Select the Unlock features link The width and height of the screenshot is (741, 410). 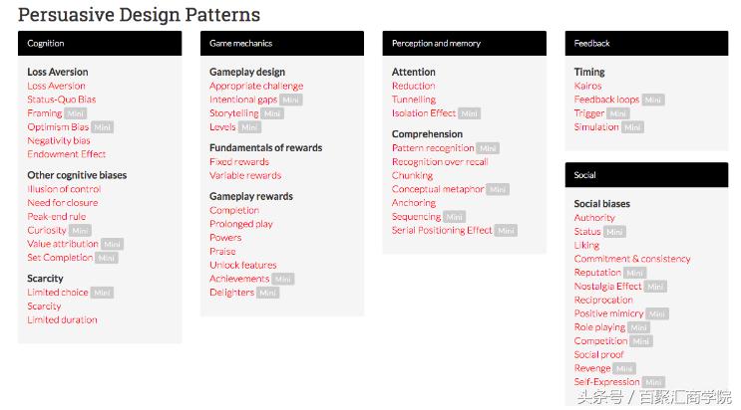pyautogui.click(x=243, y=266)
